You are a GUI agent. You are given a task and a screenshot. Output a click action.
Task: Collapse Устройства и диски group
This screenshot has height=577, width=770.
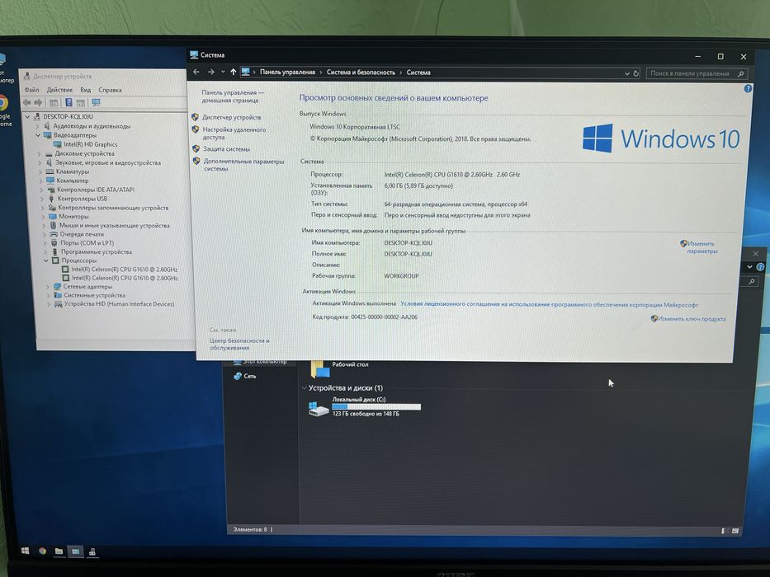pyautogui.click(x=304, y=387)
